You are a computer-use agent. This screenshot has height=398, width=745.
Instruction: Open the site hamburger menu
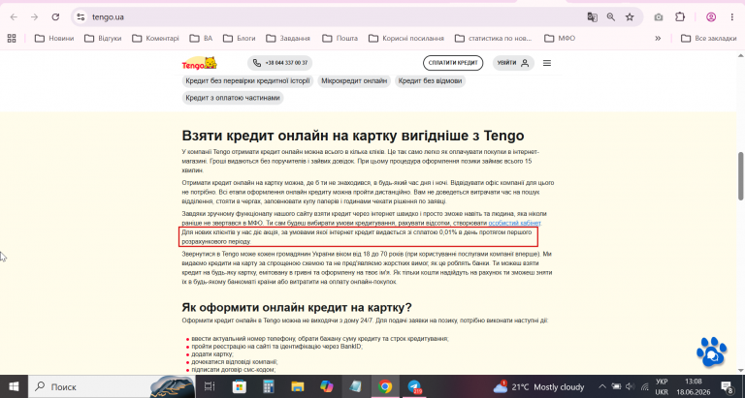(x=547, y=63)
